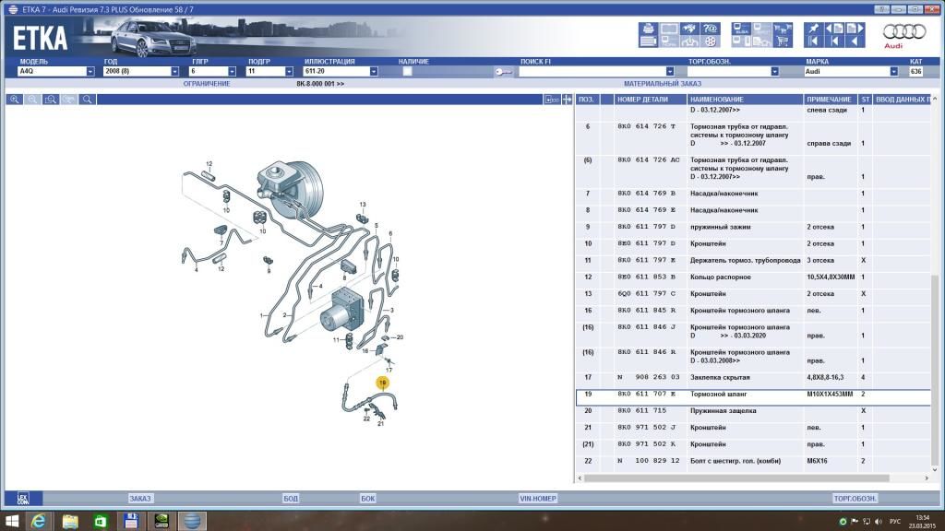Open the ГОД dropdown showing 2008 (8)
This screenshot has height=531, width=945.
[x=174, y=71]
